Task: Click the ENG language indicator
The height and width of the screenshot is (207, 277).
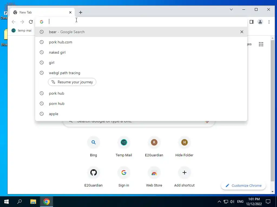Action: pos(240,202)
